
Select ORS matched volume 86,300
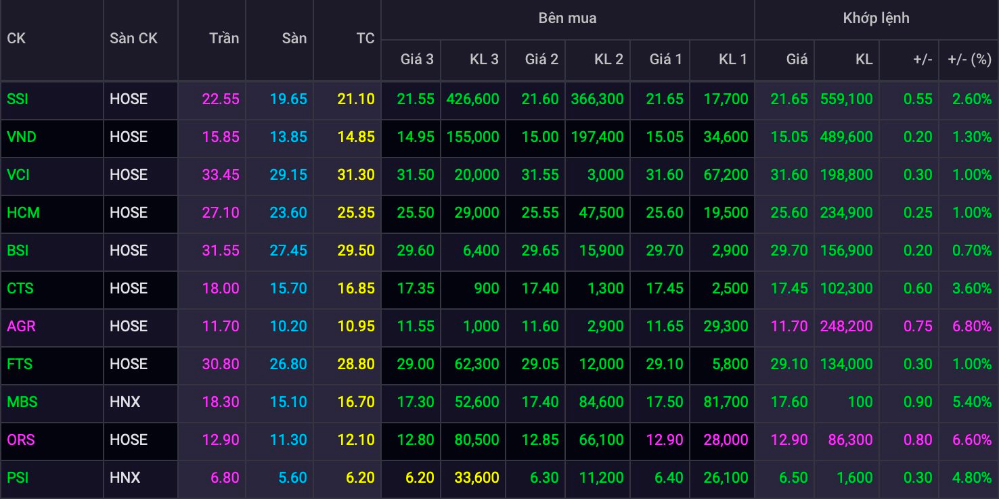pyautogui.click(x=851, y=440)
